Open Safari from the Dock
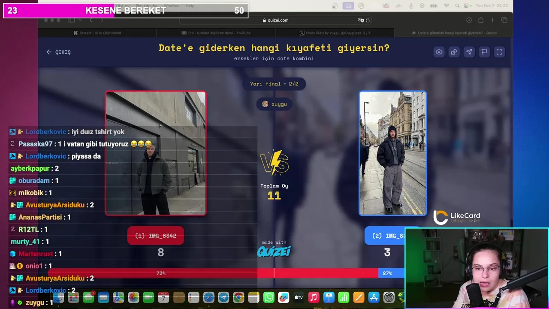The height and width of the screenshot is (309, 549). (208, 297)
